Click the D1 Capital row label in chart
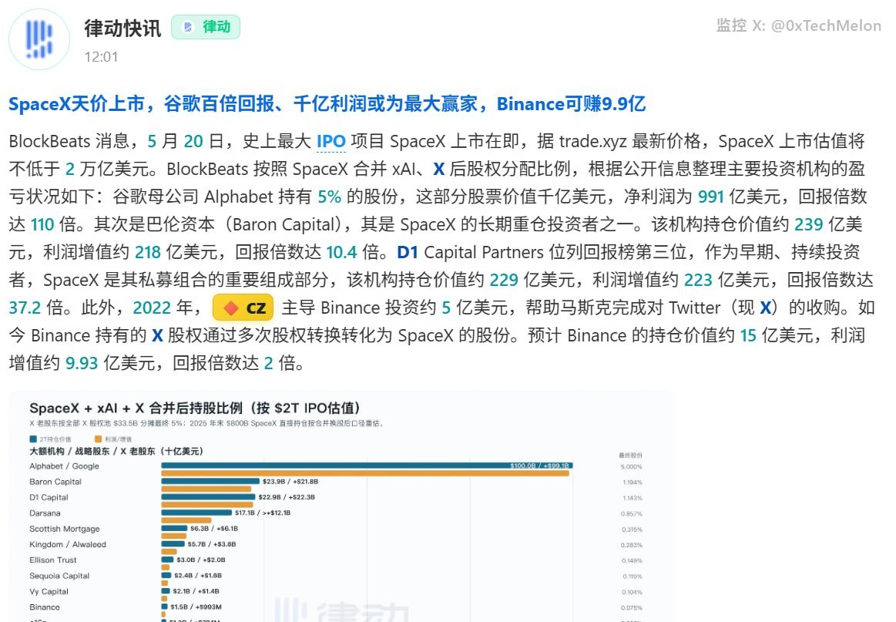 (x=49, y=498)
